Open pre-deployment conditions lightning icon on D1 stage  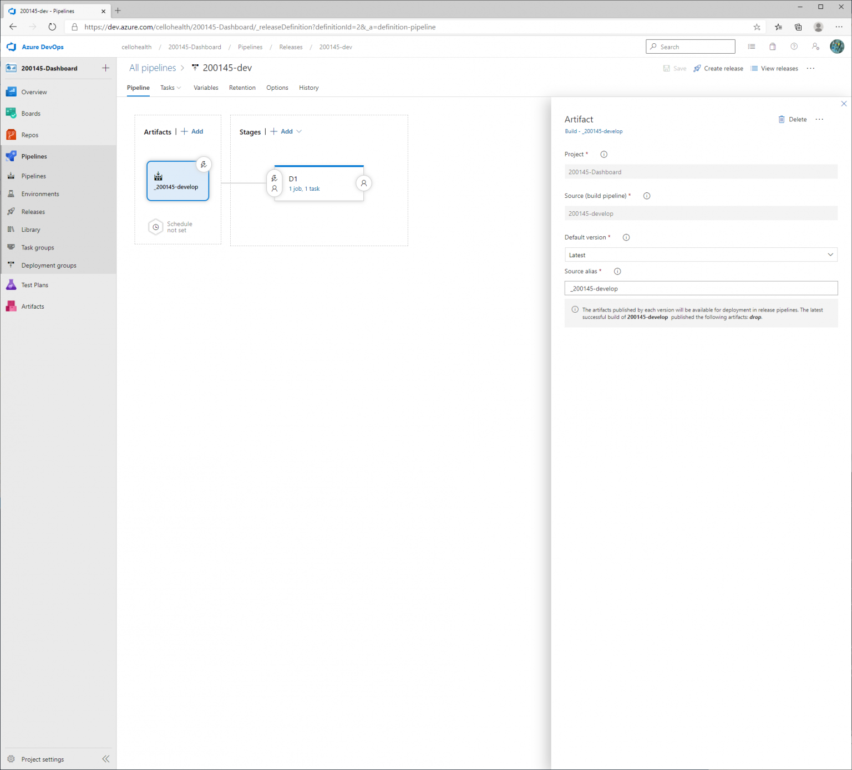coord(274,179)
